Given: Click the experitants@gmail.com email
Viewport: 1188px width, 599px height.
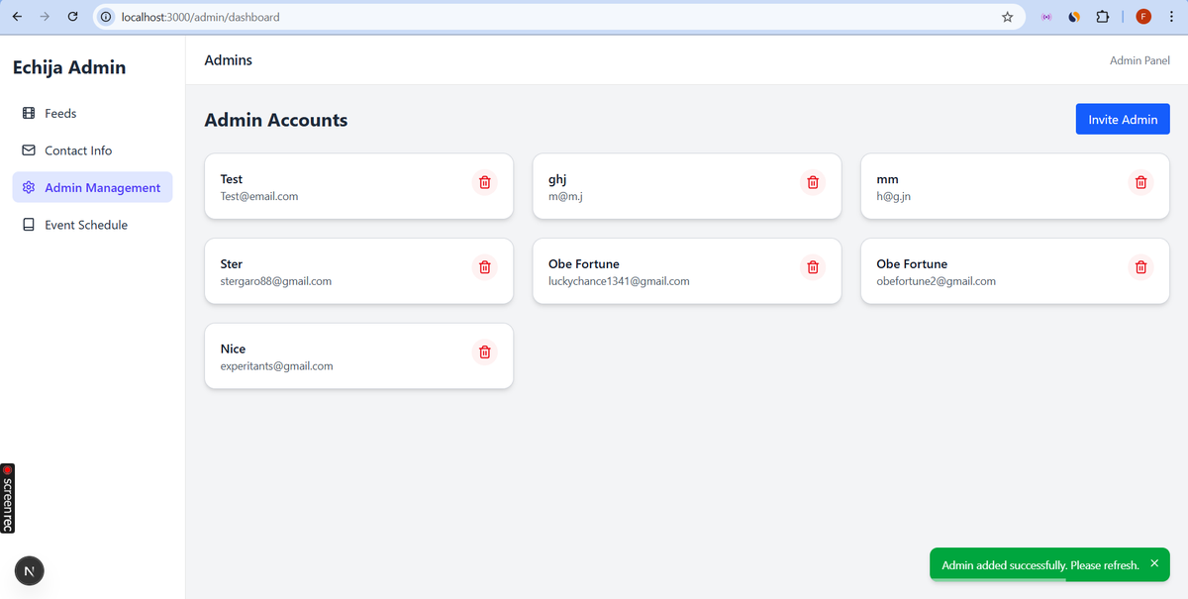Looking at the screenshot, I should point(276,366).
